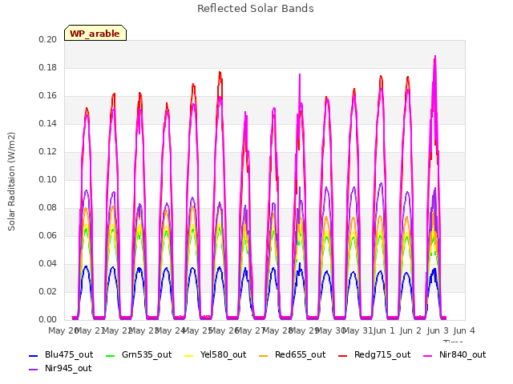Click the 0.00 y-axis tick label
This screenshot has width=513, height=384.
[x=48, y=319]
